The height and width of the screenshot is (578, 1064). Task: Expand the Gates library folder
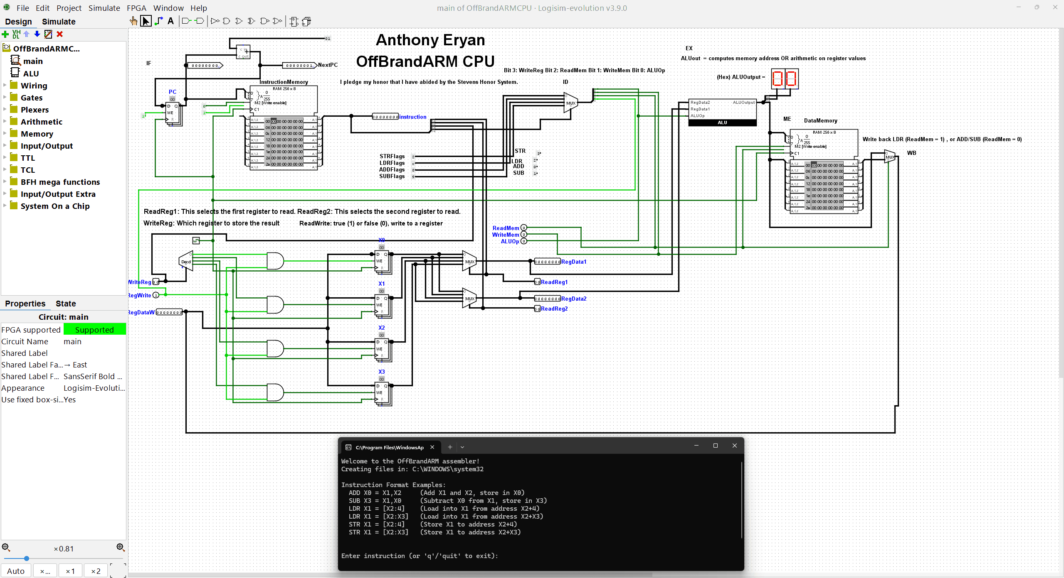[4, 97]
